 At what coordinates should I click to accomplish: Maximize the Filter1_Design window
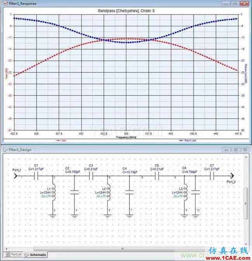pyautogui.click(x=236, y=150)
